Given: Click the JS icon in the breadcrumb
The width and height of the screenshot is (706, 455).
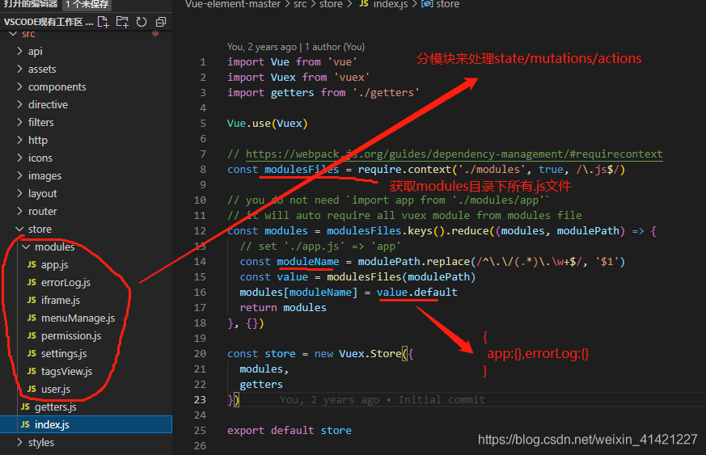Looking at the screenshot, I should [x=364, y=4].
